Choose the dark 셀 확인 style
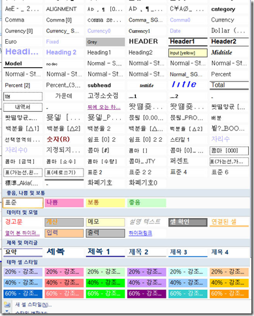This screenshot has height=316, width=254. click(x=188, y=222)
